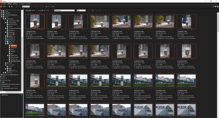Open the 表示 menu
The height and width of the screenshot is (118, 219).
click(x=16, y=4)
